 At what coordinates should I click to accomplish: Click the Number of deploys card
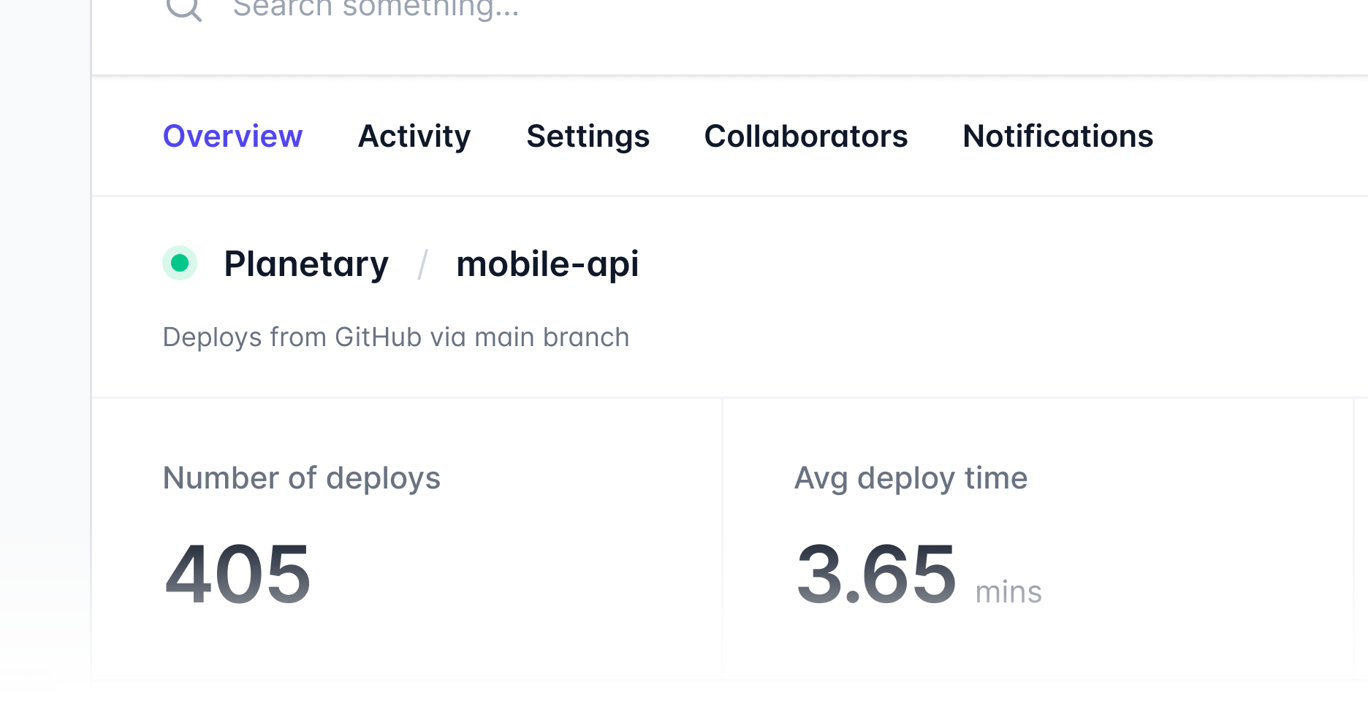pyautogui.click(x=406, y=540)
